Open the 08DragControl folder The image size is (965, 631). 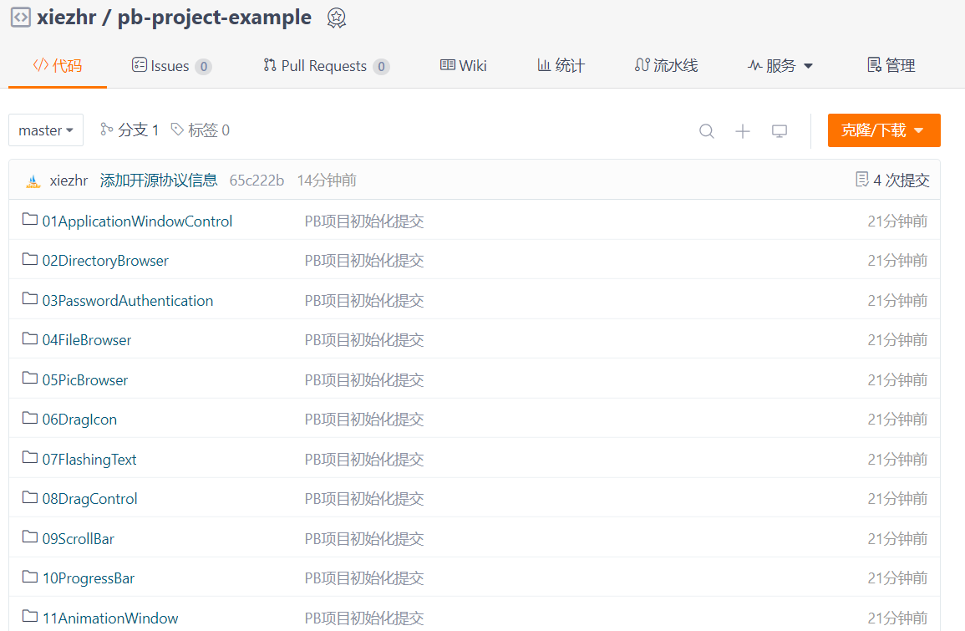tap(90, 499)
